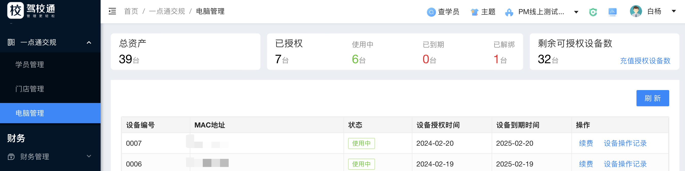685x171 pixels.
Task: Open the PM线上测试 dropdown arrow
Action: pyautogui.click(x=576, y=12)
